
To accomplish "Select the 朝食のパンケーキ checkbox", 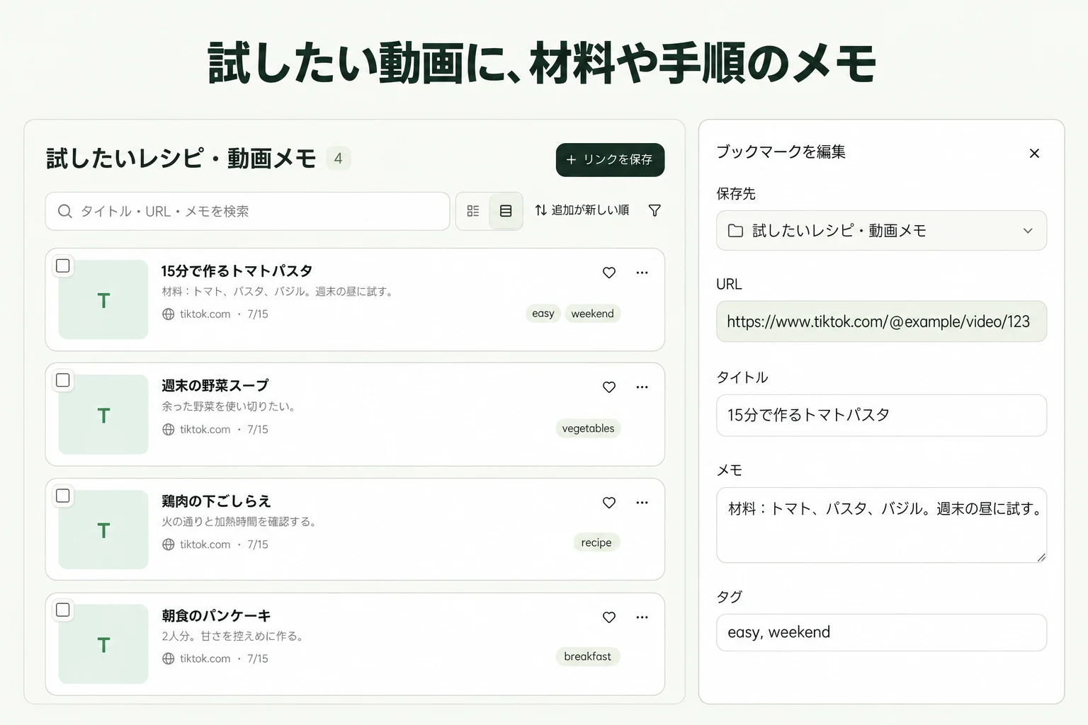I will pyautogui.click(x=63, y=610).
